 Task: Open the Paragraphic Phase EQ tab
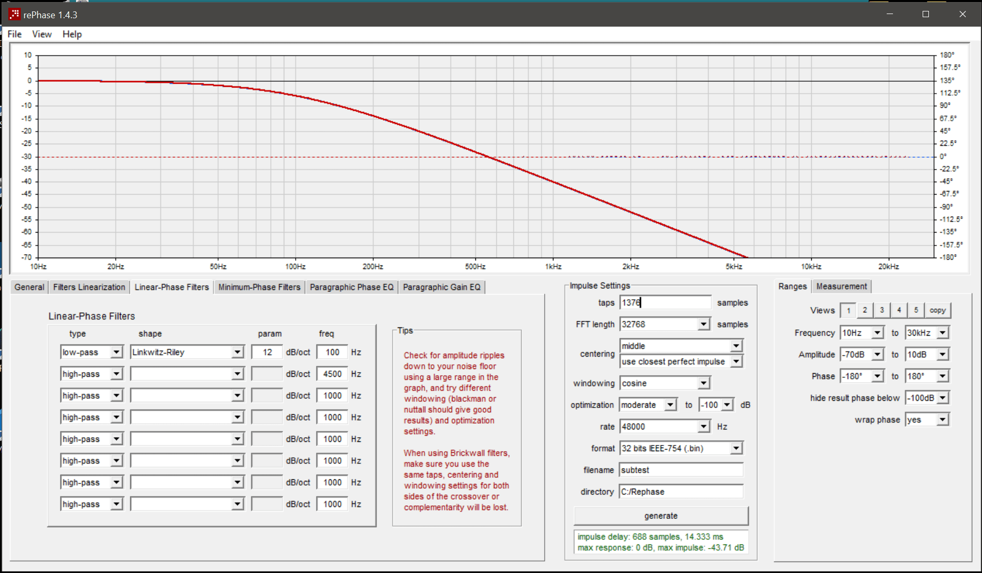pos(351,287)
